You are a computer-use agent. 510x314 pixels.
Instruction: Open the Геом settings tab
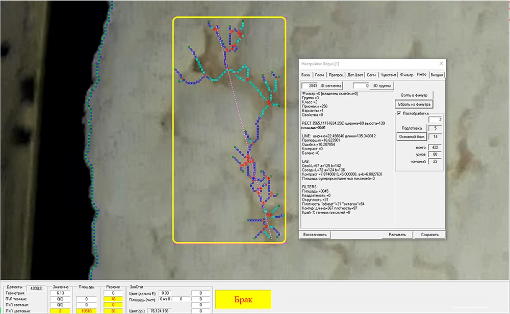320,75
